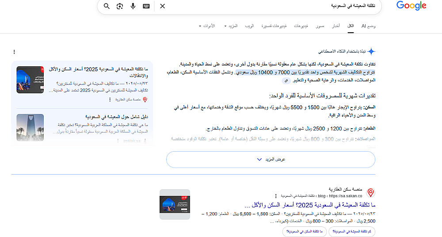Start voice search with microphone icon
Viewport: 442px width, 237px height.
[x=133, y=6]
